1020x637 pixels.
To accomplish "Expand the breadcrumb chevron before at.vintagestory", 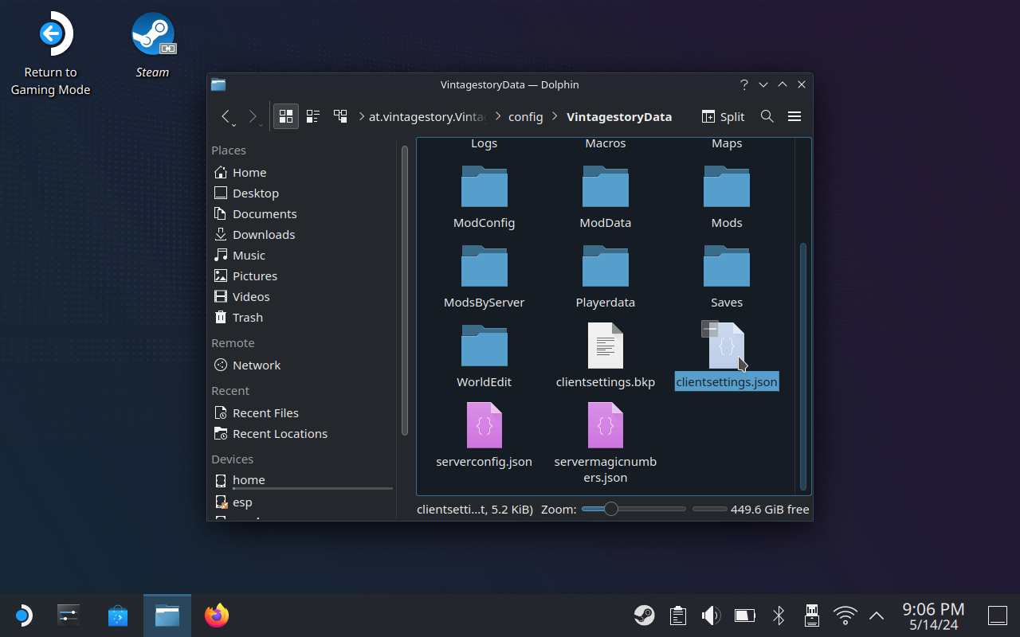I will coord(360,117).
